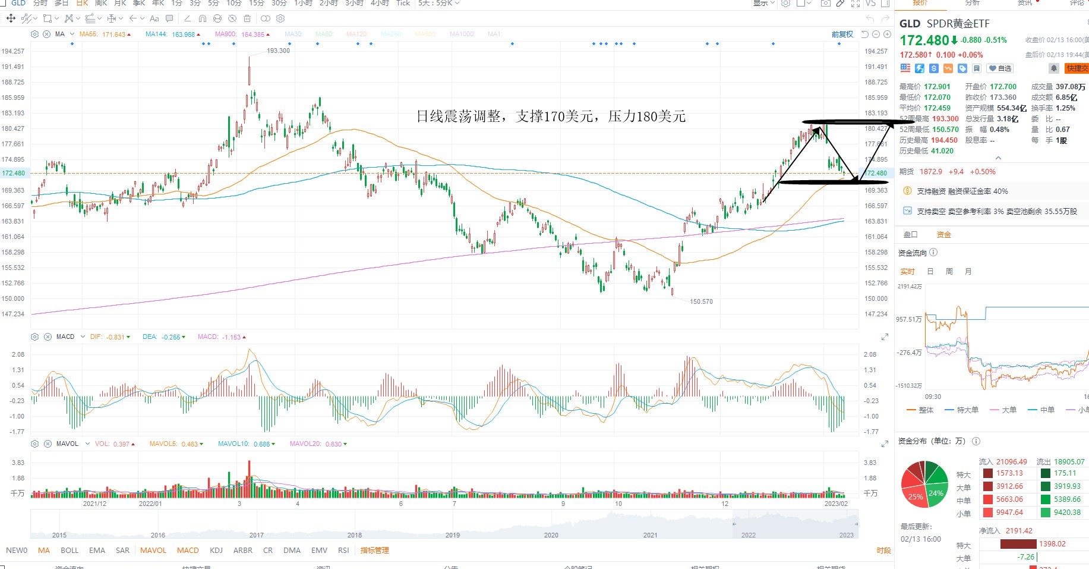Remove the MA indicator with X
This screenshot has height=569, width=1089.
[46, 34]
